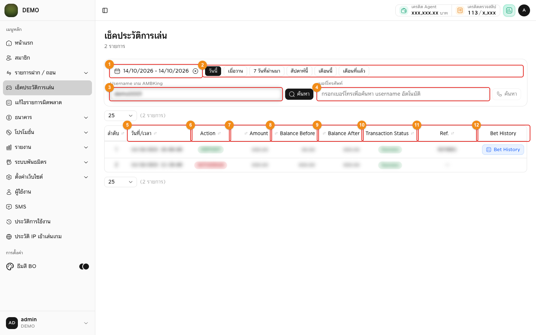Click the black ค้นหา search button
The width and height of the screenshot is (536, 335).
tap(299, 94)
